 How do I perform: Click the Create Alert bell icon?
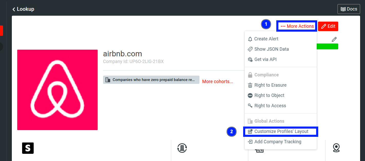click(250, 39)
